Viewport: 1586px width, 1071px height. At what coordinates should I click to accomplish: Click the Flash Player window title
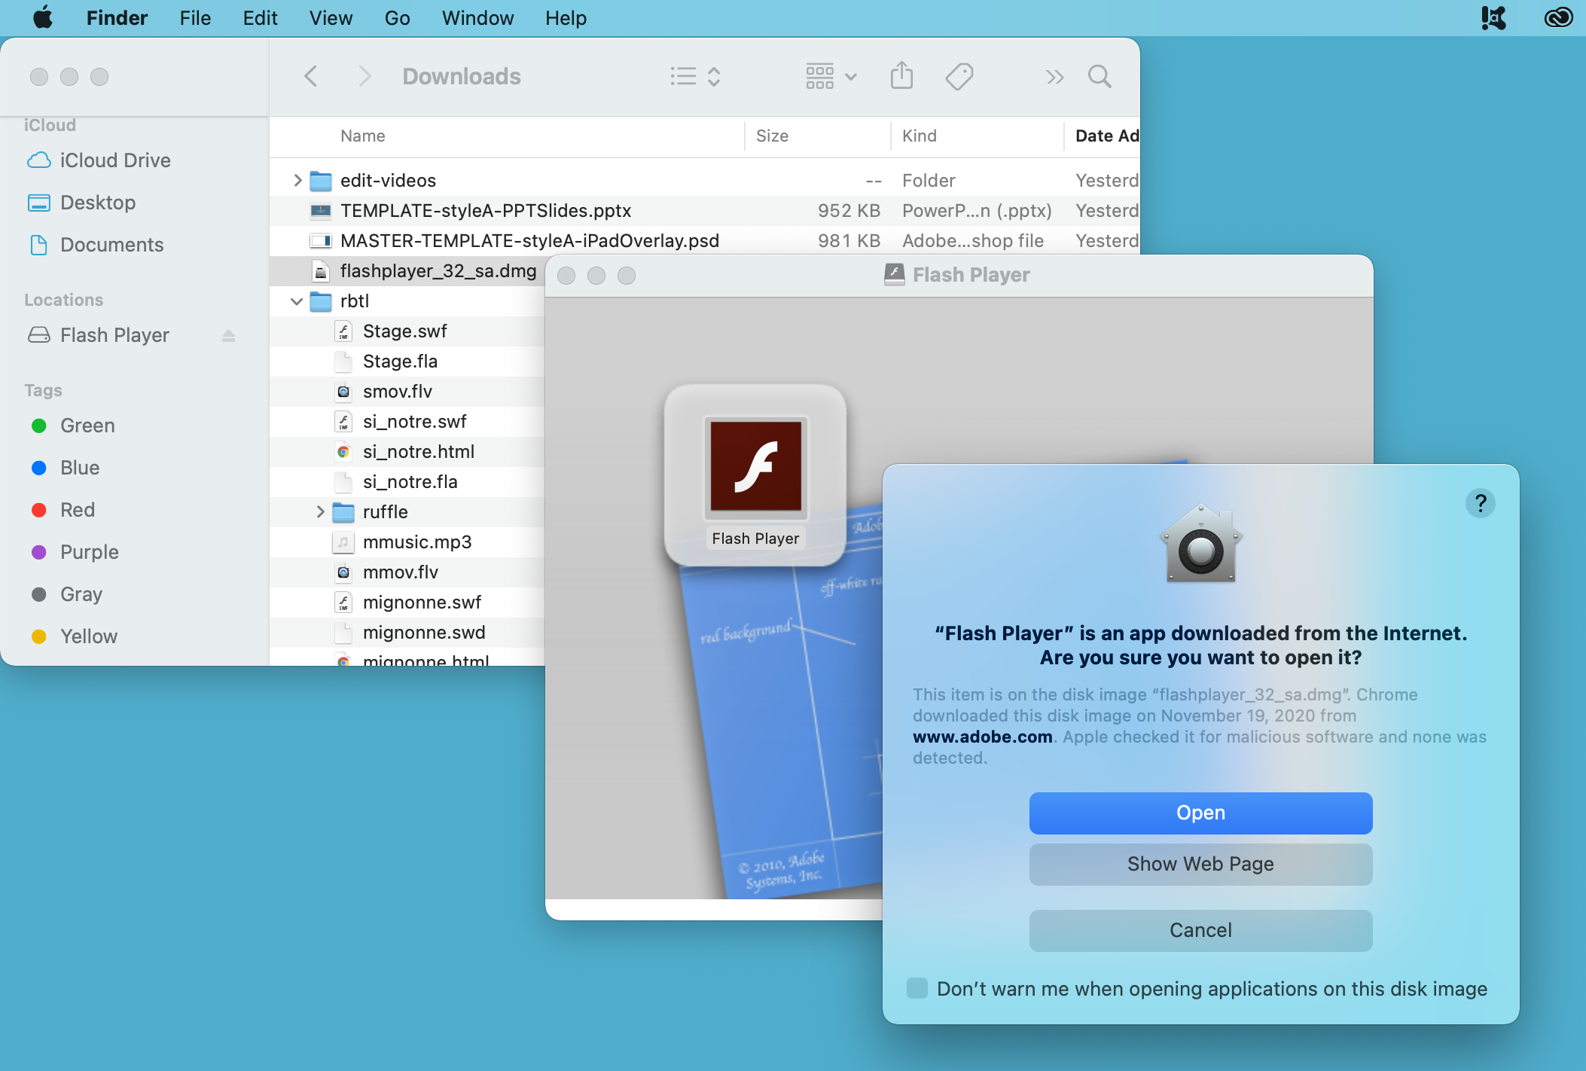[x=971, y=275]
